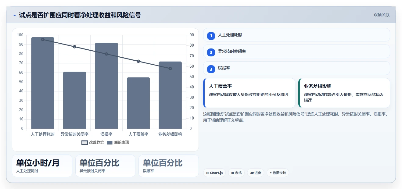Click the description 观察自动建议被人员修改或拒绝的比例及原因
This screenshot has width=402, height=189.
pos(249,95)
